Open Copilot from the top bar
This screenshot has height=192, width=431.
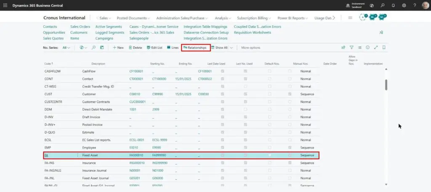click(372, 5)
